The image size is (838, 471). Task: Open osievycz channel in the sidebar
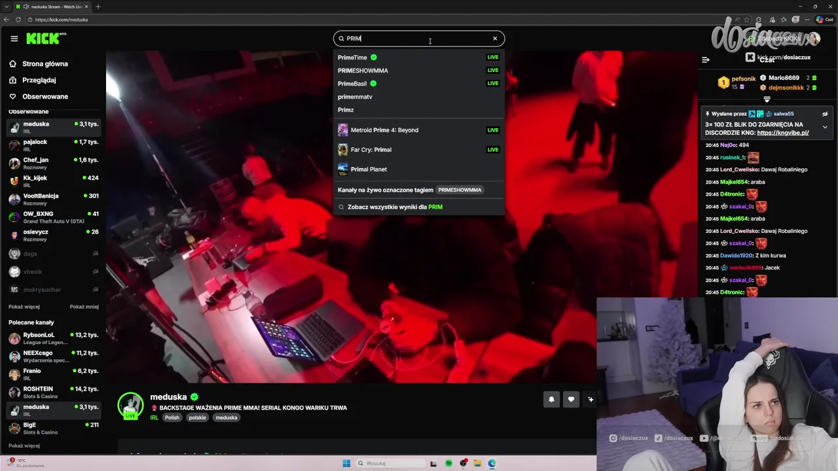[x=54, y=235]
